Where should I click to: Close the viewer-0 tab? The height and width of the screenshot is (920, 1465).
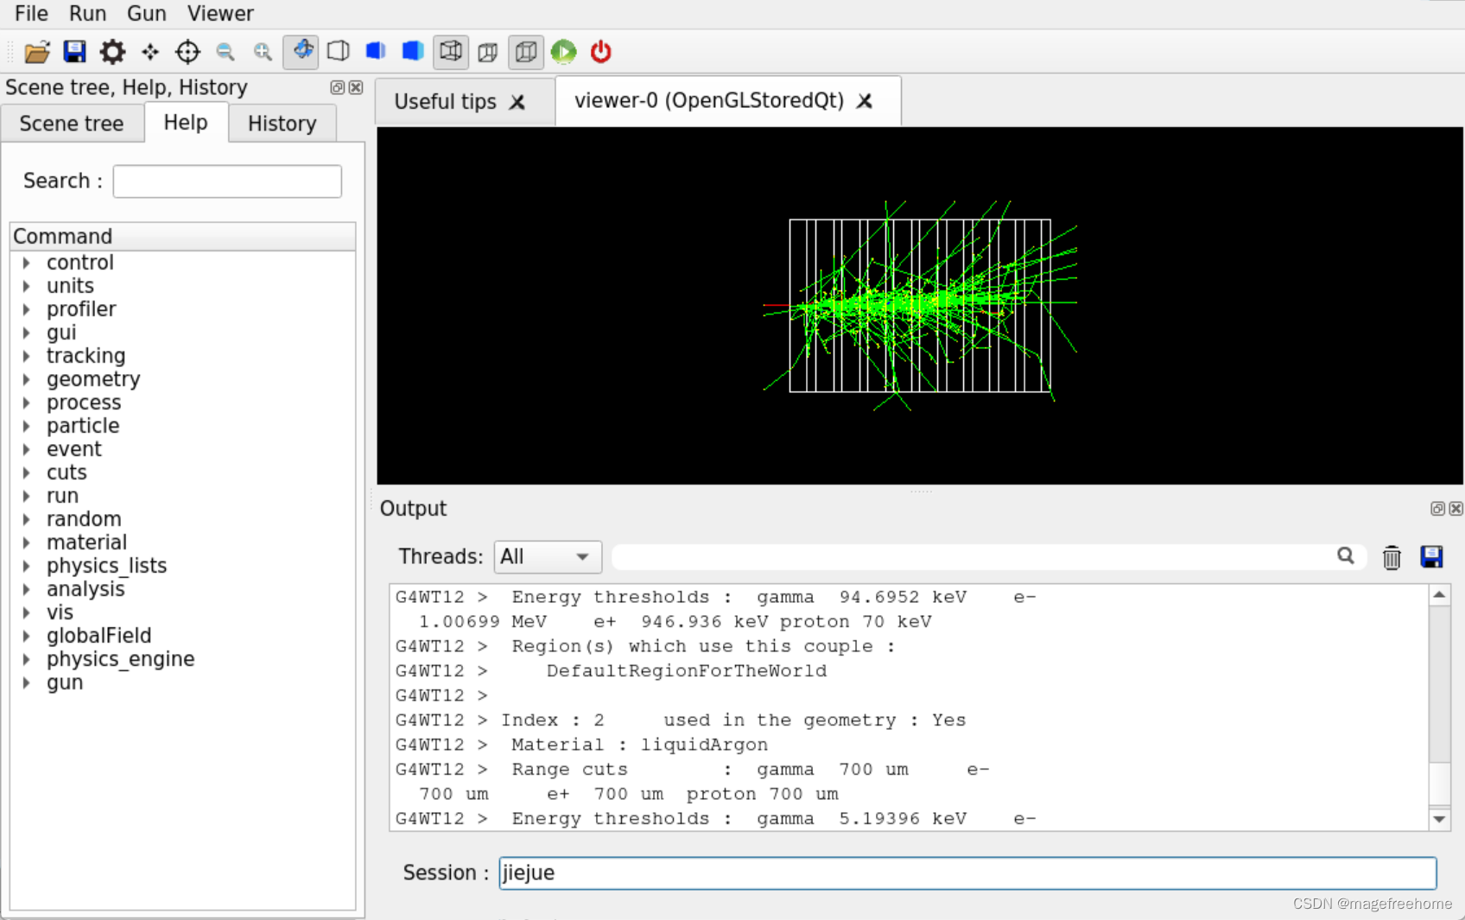865,101
